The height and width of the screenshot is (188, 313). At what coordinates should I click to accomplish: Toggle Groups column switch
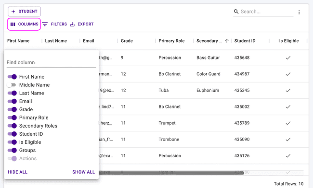tap(12, 150)
